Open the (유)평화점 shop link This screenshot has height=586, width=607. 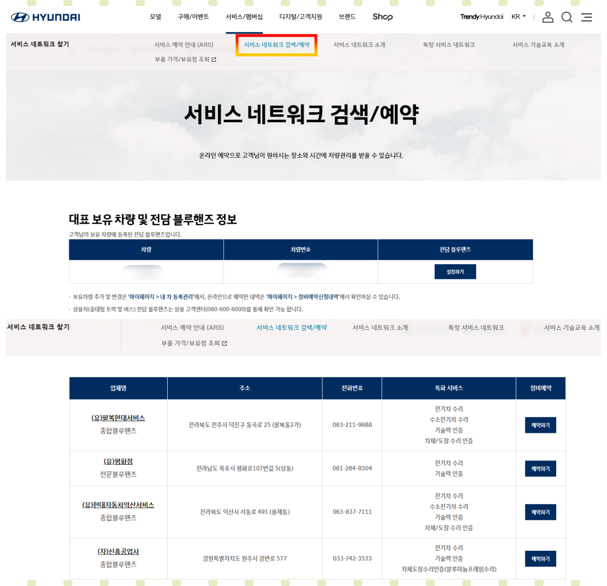coord(118,461)
